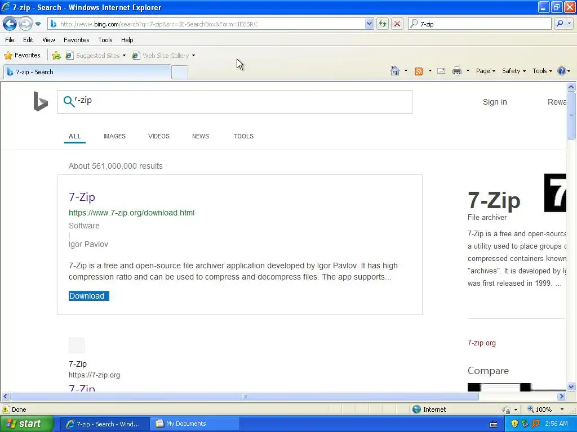
Task: Open the Safety command menu
Action: [x=514, y=71]
